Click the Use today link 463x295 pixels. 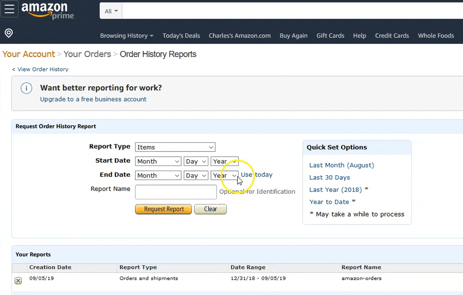click(x=257, y=175)
